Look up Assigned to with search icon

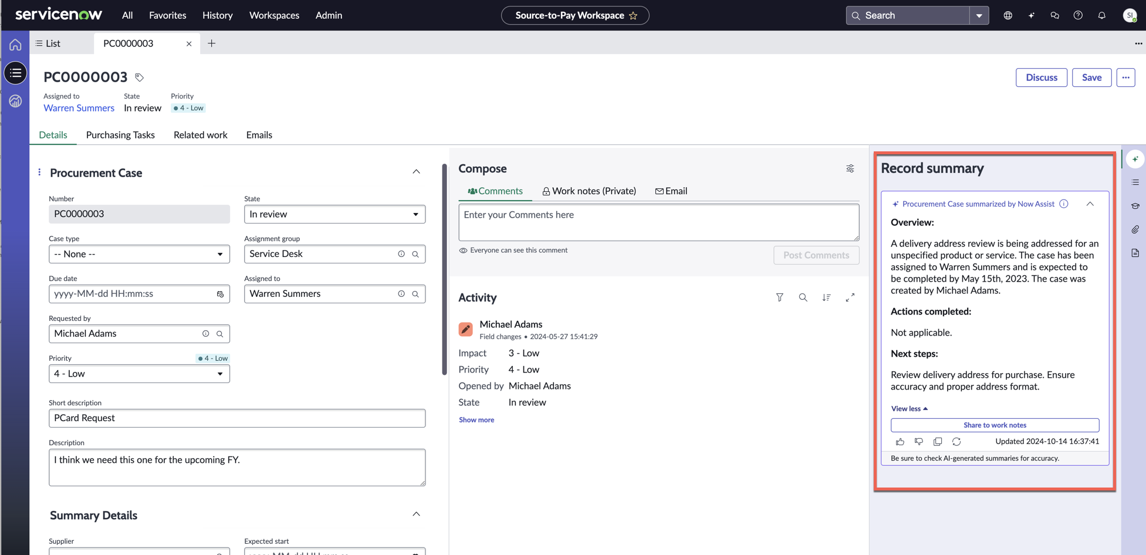(415, 294)
